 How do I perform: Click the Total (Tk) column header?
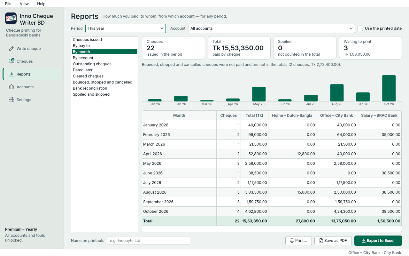254,116
